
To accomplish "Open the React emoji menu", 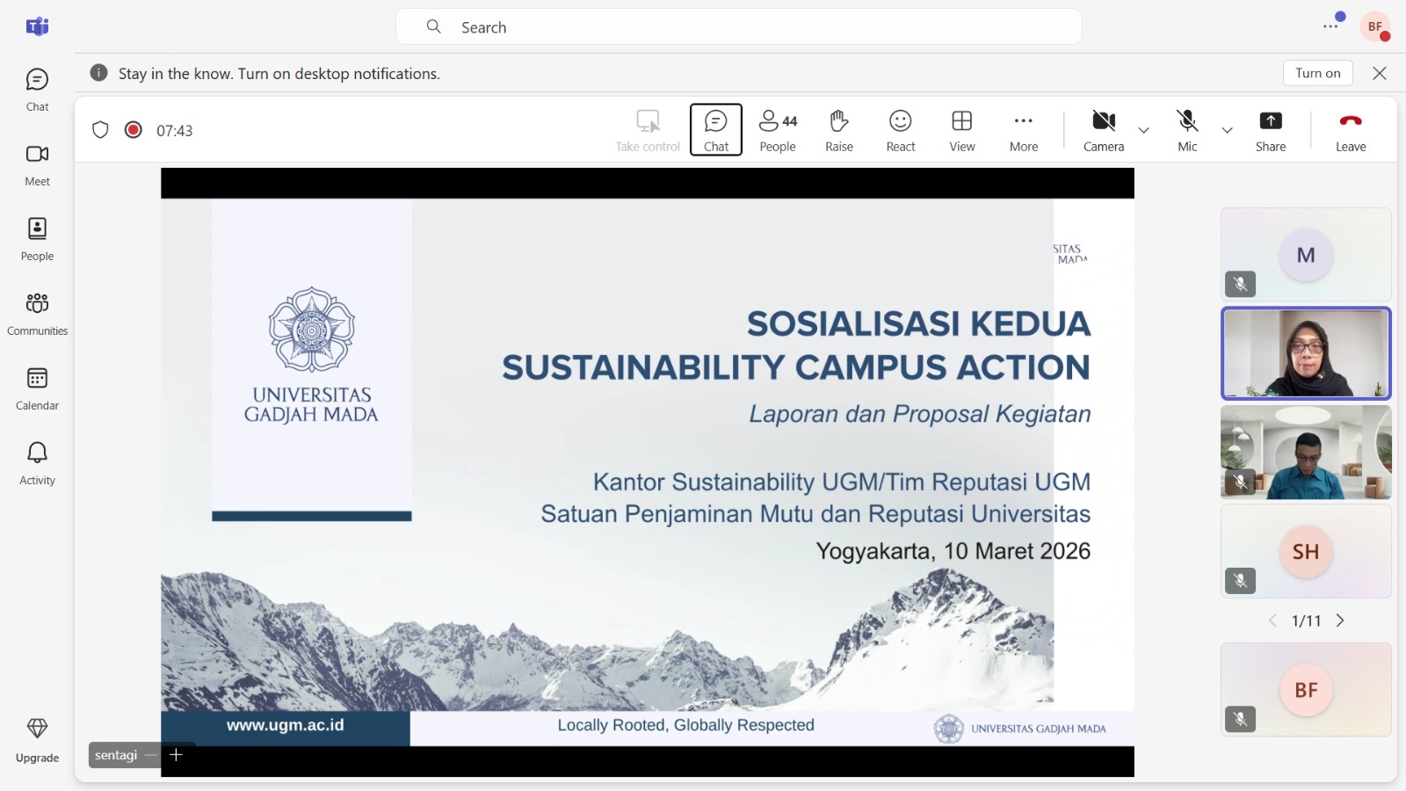I will coord(900,130).
